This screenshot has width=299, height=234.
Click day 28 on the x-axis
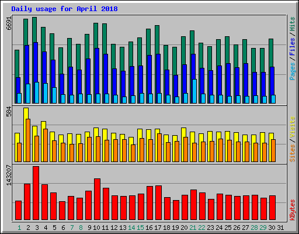254,228
